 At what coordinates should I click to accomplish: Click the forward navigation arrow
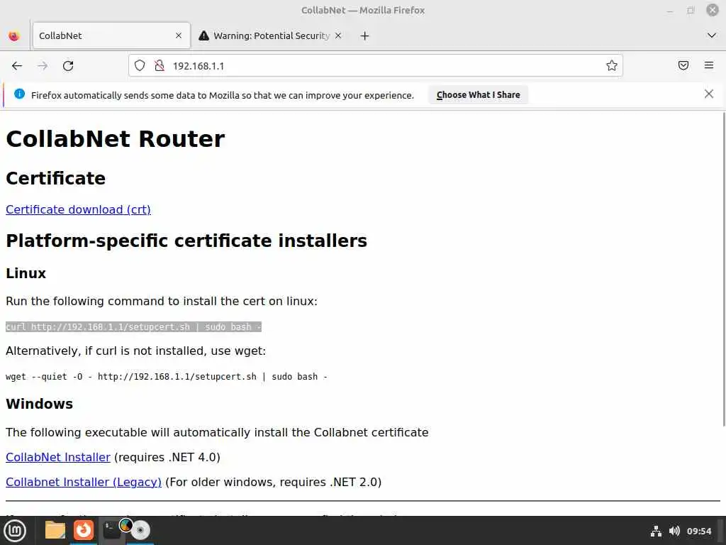click(x=43, y=66)
